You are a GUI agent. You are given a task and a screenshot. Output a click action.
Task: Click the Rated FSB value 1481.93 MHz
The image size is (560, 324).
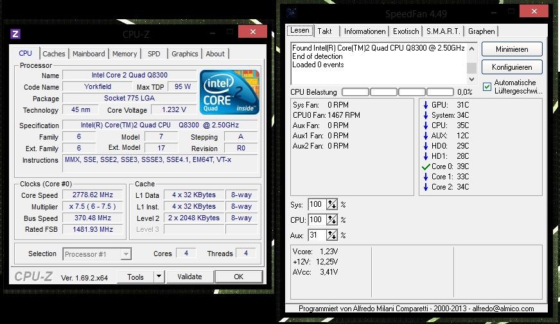[x=92, y=229]
